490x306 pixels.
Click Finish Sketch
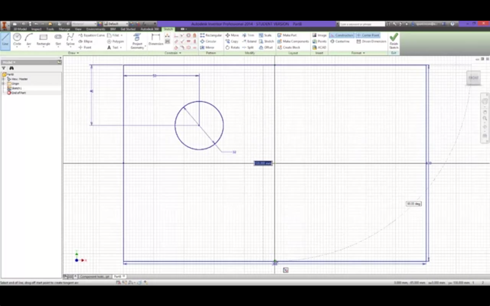pos(394,41)
